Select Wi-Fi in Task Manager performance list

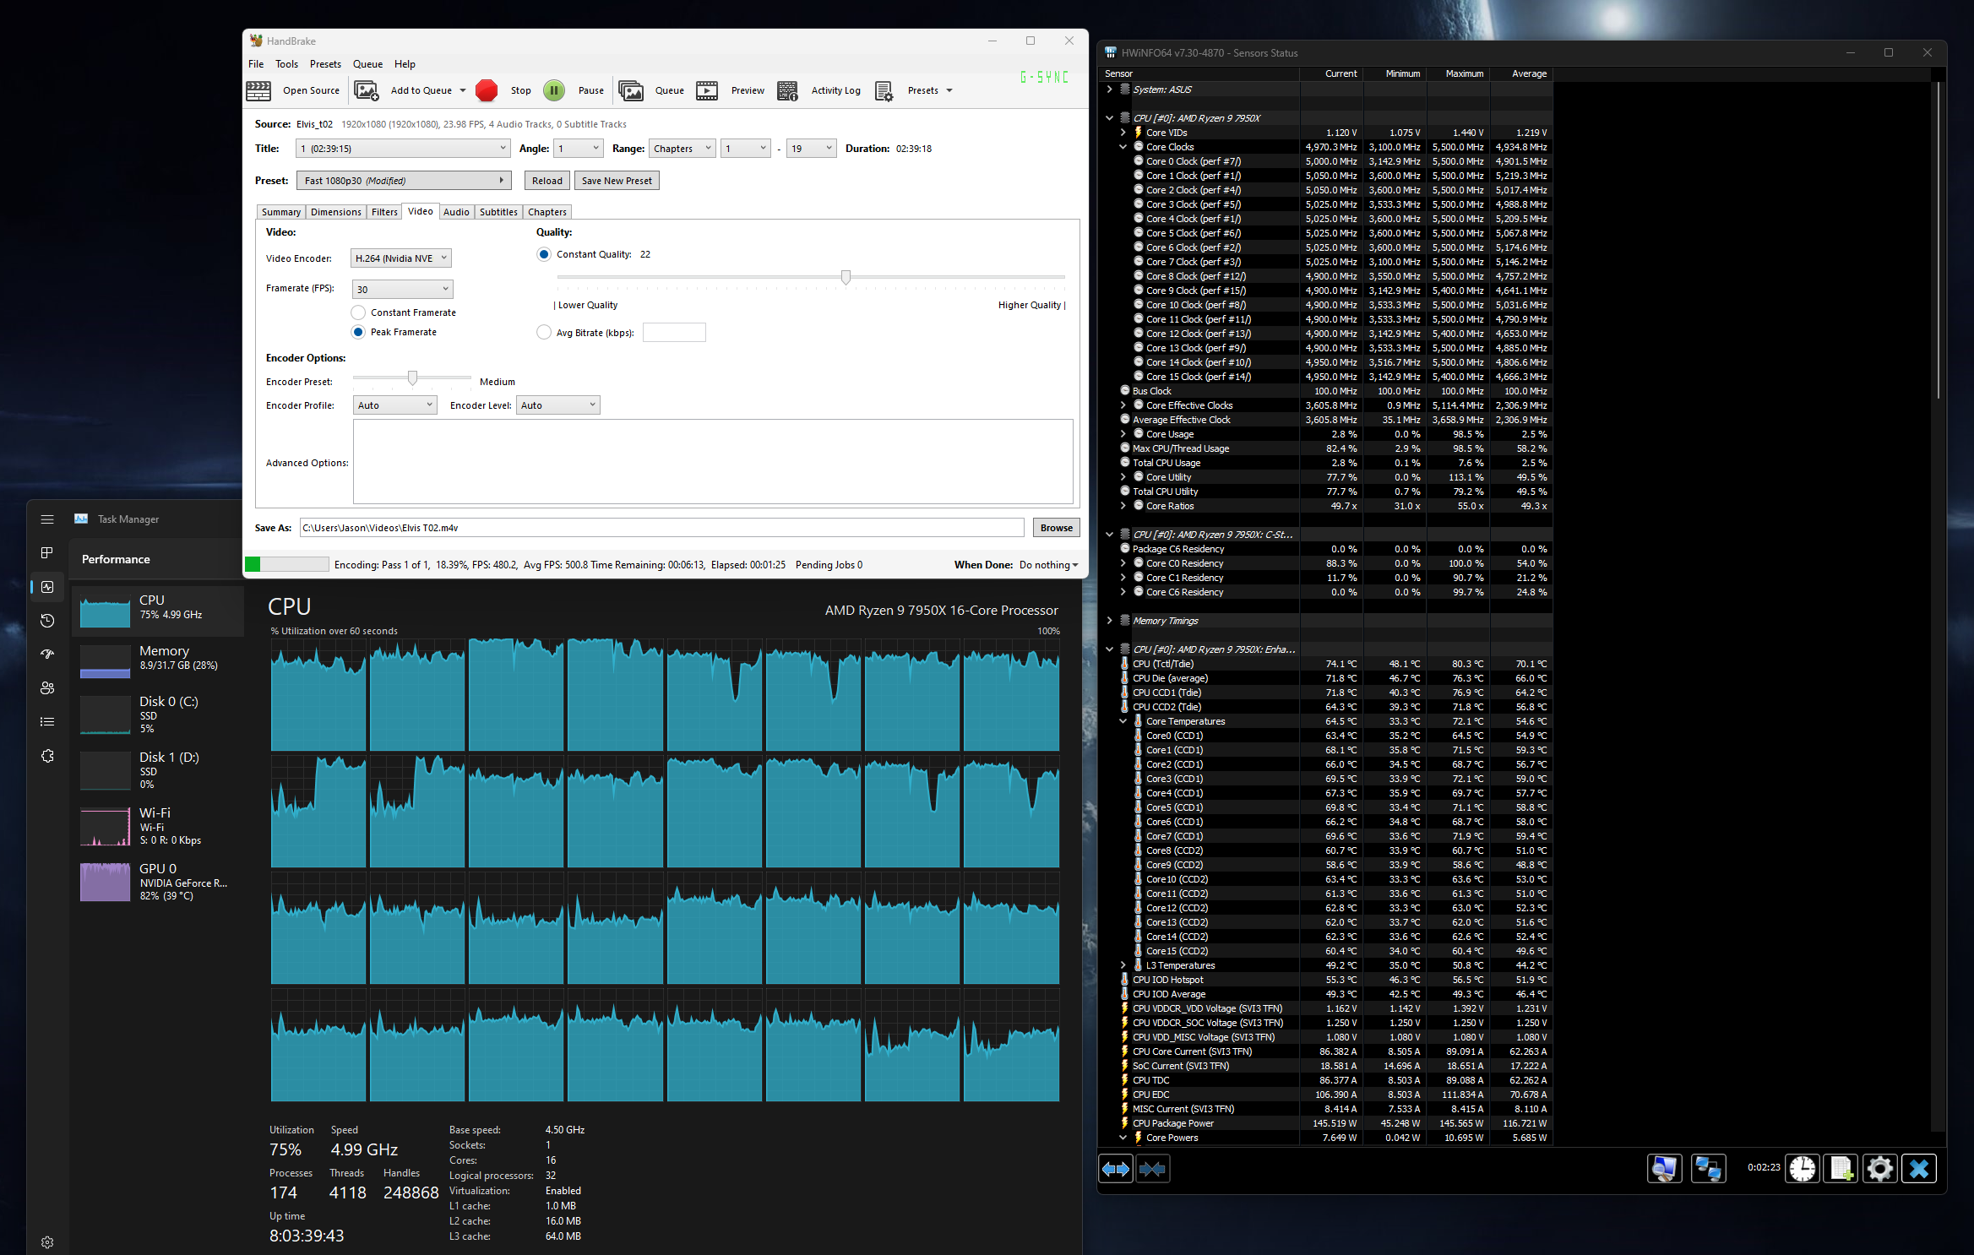tap(158, 826)
